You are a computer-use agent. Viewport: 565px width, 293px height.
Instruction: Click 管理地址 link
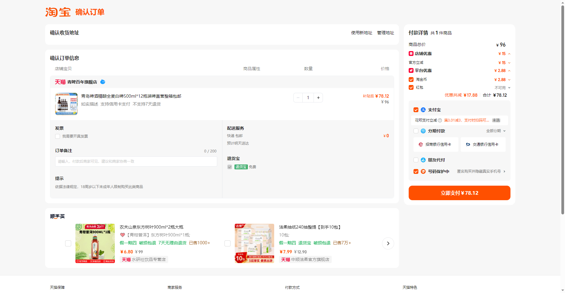(386, 33)
